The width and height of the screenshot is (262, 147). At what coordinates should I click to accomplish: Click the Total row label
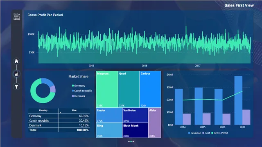click(33, 130)
